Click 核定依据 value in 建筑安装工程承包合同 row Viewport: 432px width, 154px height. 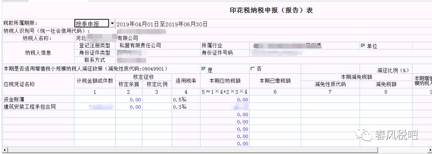[129, 107]
